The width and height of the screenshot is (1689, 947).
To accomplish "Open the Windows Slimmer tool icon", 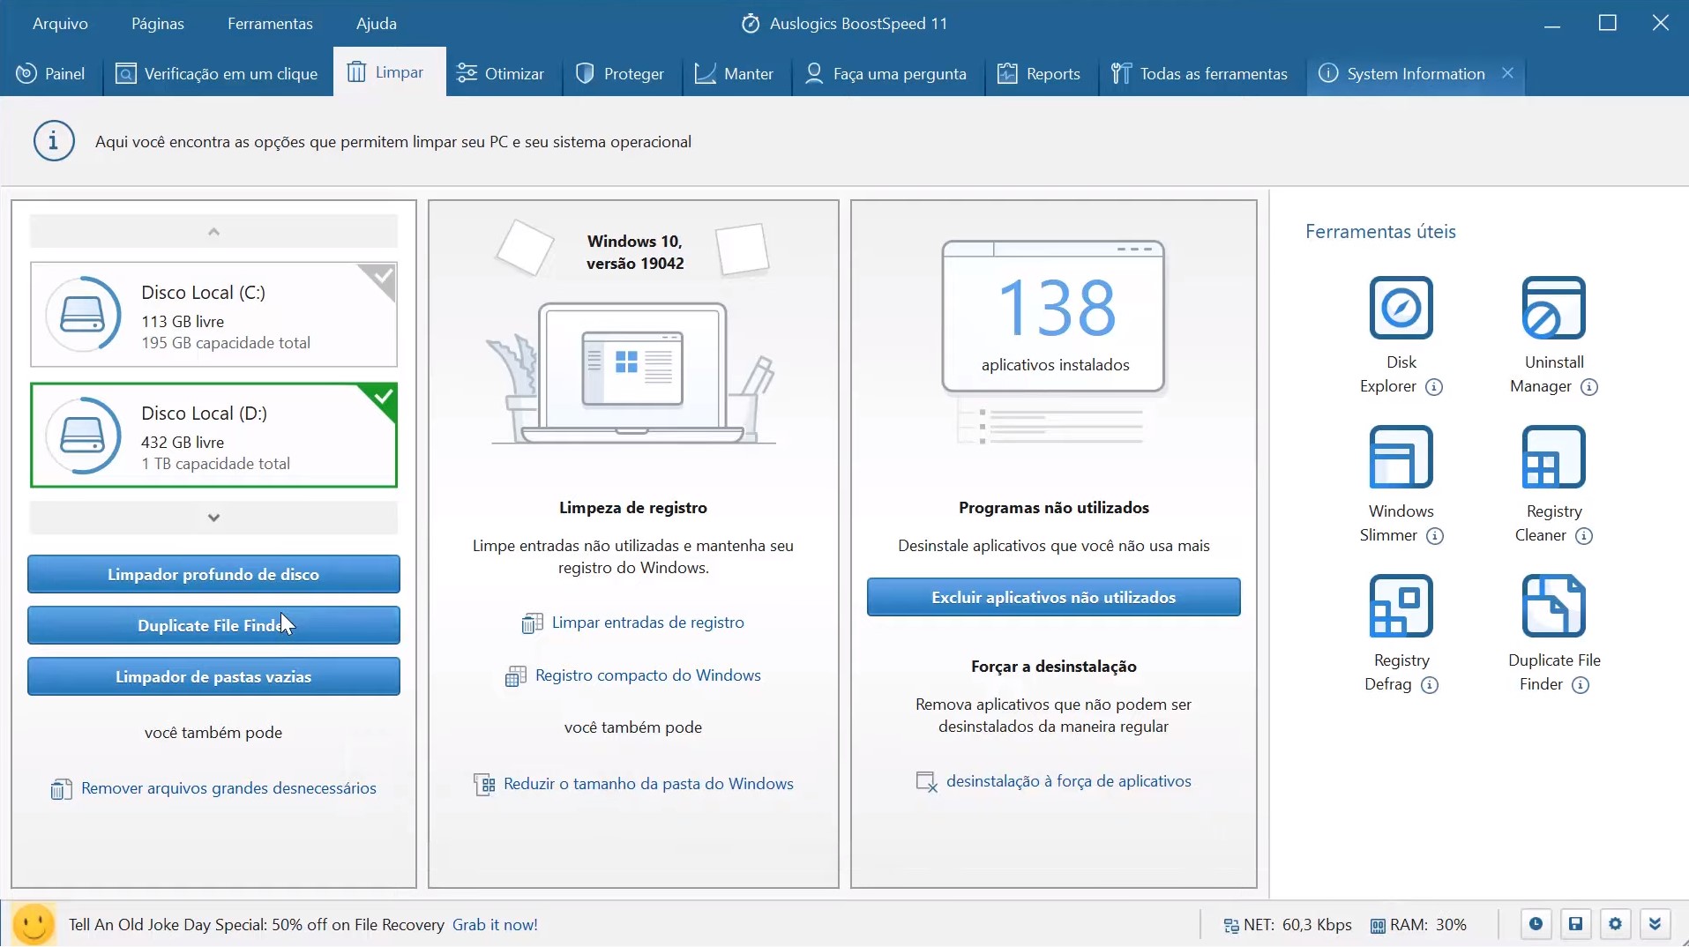I will (x=1401, y=457).
